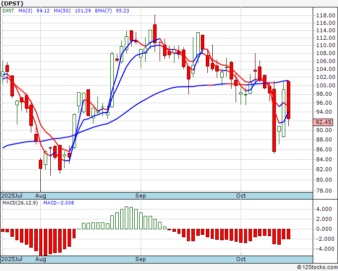This screenshot has width=338, height=271.
Task: Click the 112.00 price axis label
Action: point(326,38)
